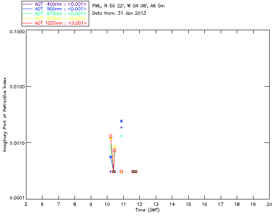Image resolution: width=277 pixels, height=221 pixels.
Task: Click the isolated bottom square marker near time 10.9
Action: coord(121,172)
